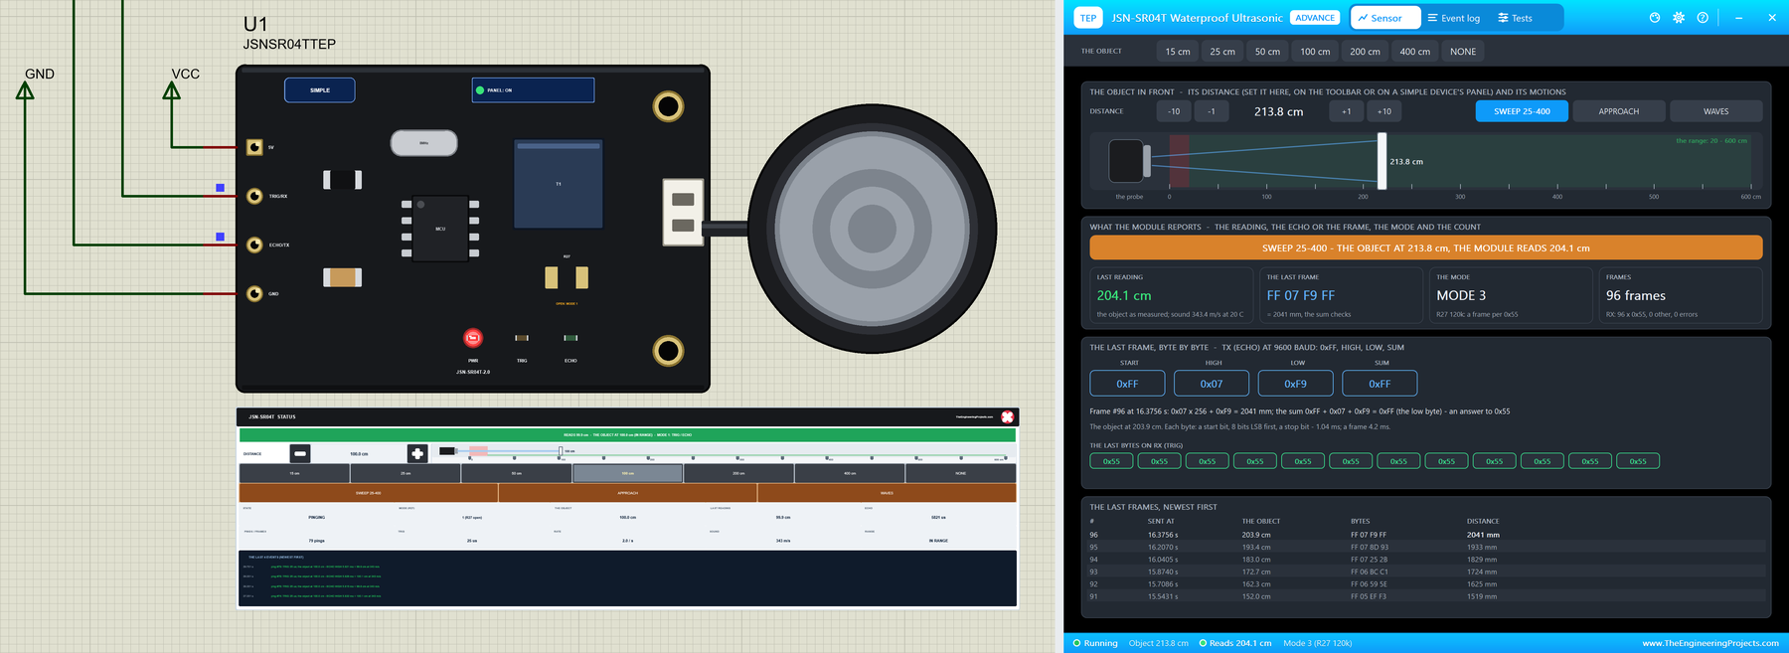Toggle the WAVES motion
The image size is (1789, 653).
1715,111
